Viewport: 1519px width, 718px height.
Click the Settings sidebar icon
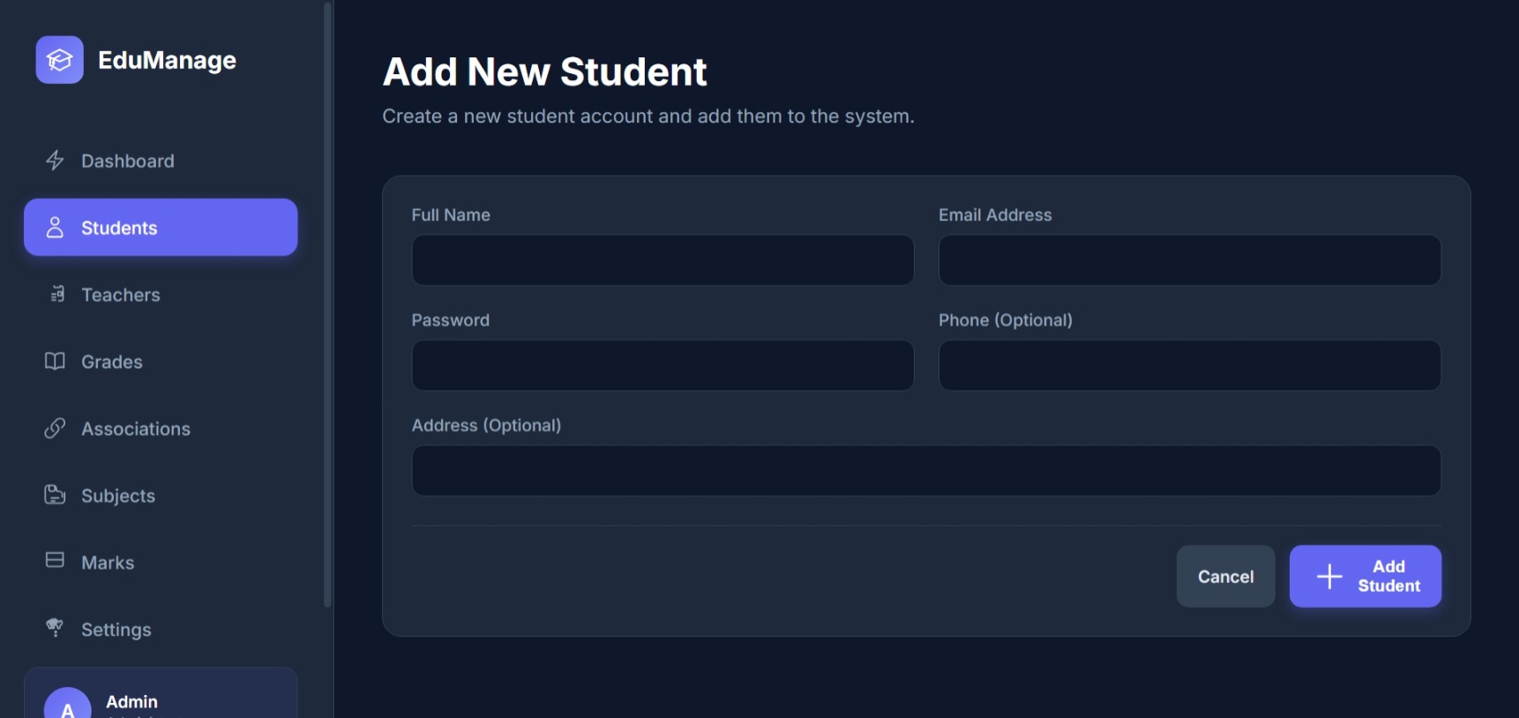(55, 628)
